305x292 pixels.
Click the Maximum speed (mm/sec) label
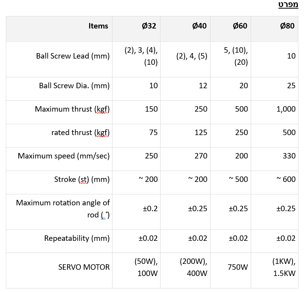64,156
